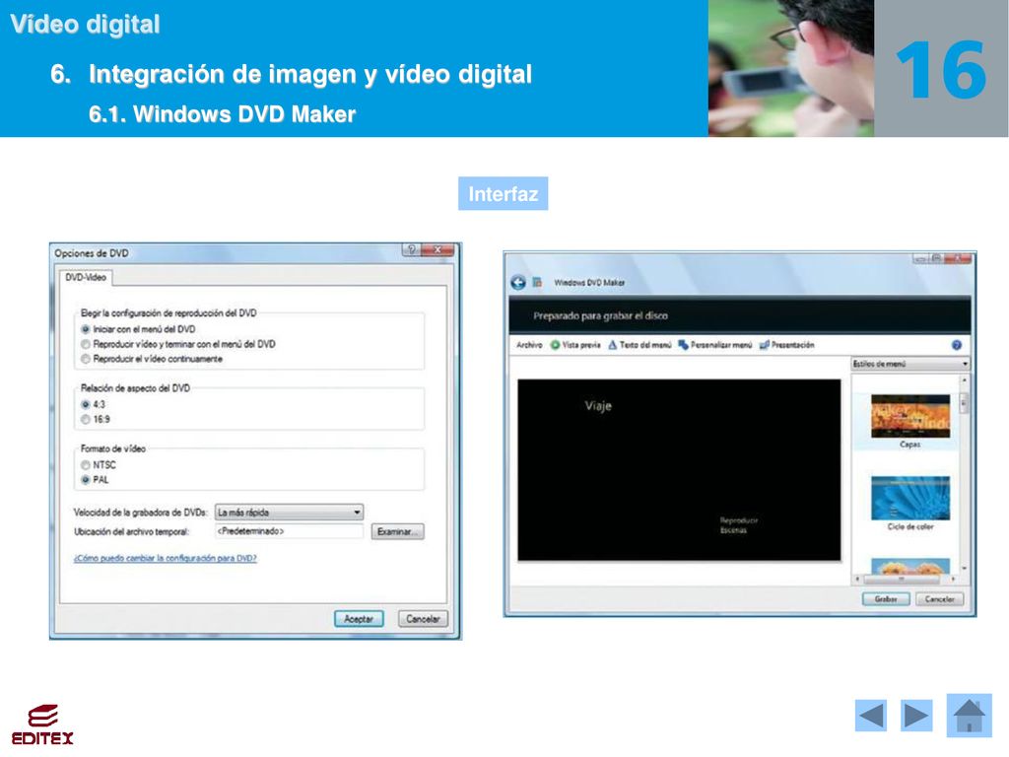Image resolution: width=1009 pixels, height=757 pixels.
Task: Open the help icon in DVD Maker toolbar
Action: coord(957,345)
